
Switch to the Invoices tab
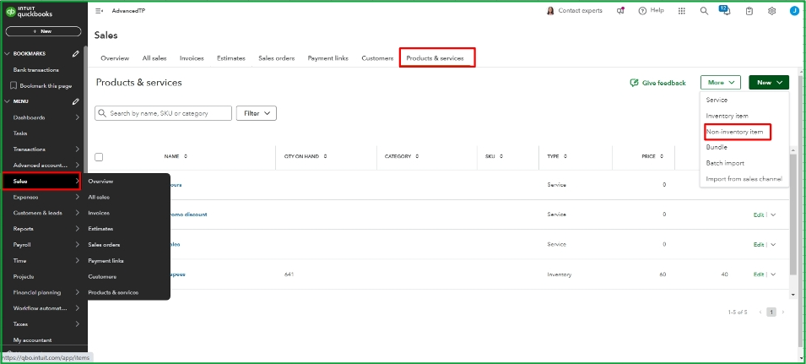click(x=192, y=58)
